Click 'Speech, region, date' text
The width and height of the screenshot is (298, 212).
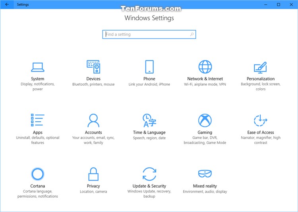[x=149, y=138]
